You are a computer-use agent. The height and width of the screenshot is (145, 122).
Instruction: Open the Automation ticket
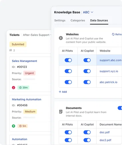pos(20,139)
